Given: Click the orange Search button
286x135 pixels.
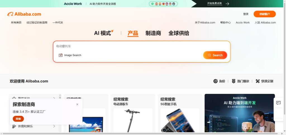Looking at the screenshot, I should (215, 55).
